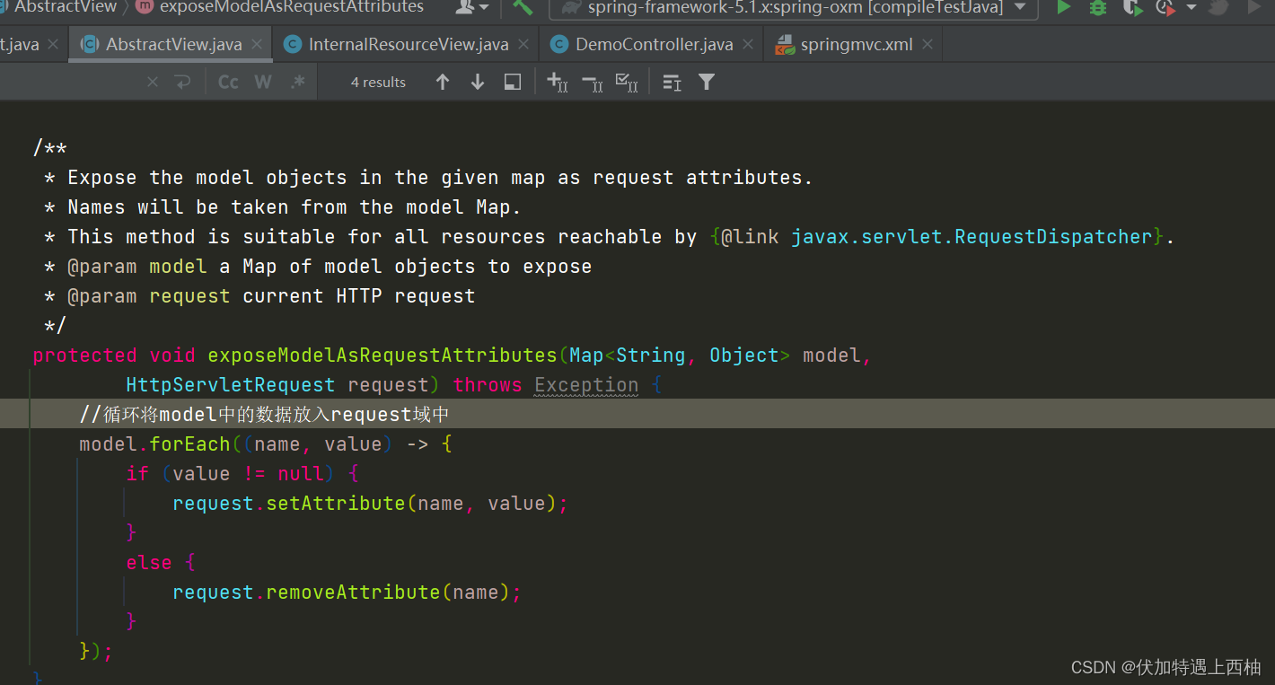This screenshot has width=1275, height=685.
Task: Open the profiler run icon
Action: 1165,7
